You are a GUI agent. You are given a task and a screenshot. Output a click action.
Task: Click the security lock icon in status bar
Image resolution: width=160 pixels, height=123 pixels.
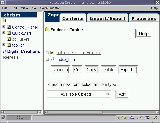pos(3,118)
